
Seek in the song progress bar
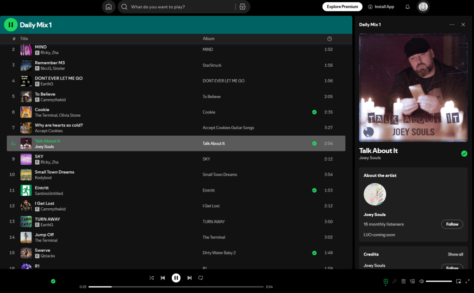click(176, 287)
